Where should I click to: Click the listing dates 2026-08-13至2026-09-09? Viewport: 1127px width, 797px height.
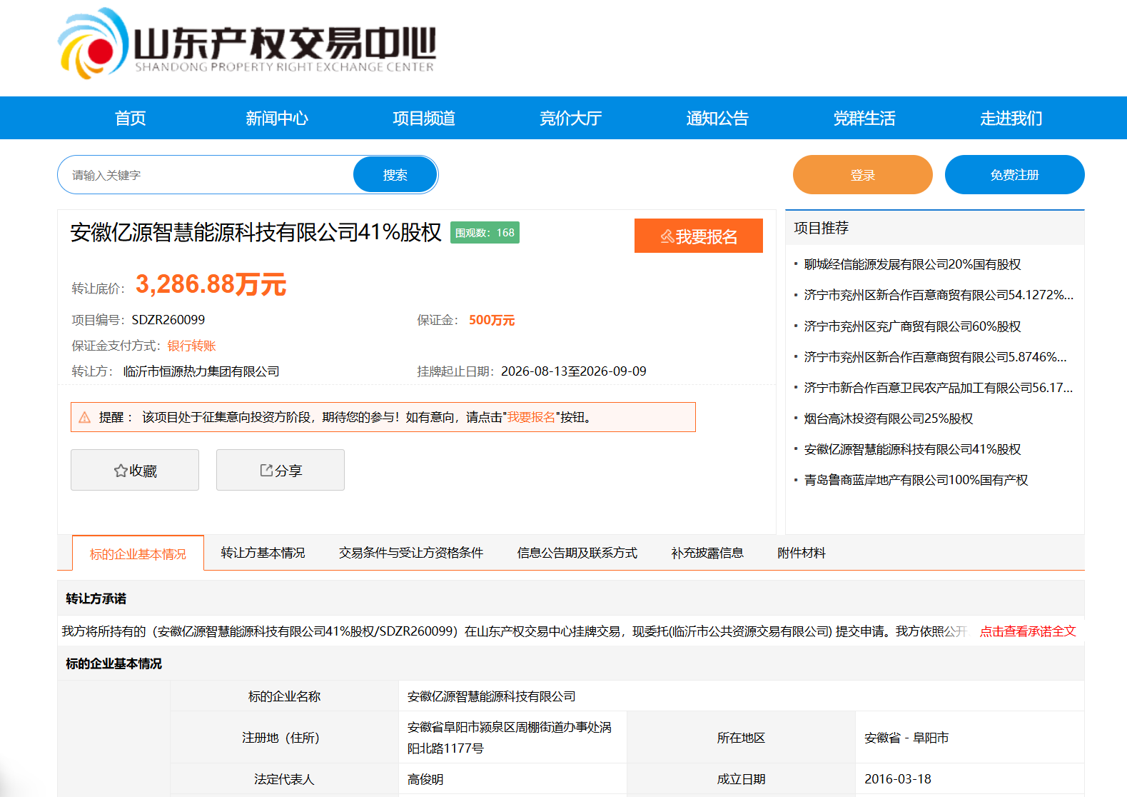(x=574, y=371)
